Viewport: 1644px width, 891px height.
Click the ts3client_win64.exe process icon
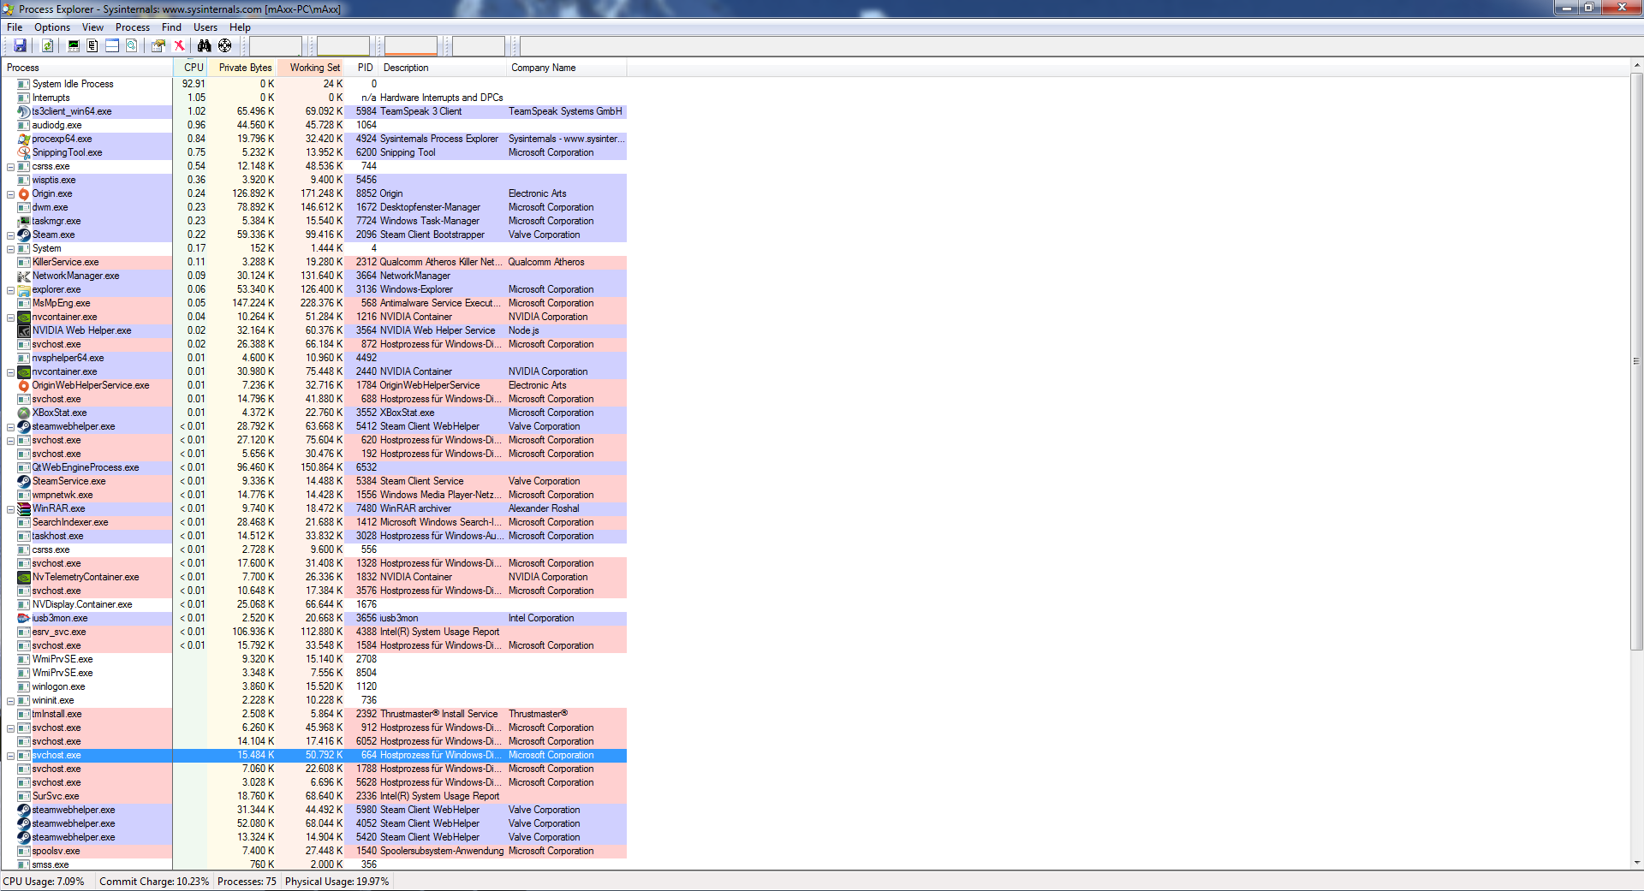point(24,111)
